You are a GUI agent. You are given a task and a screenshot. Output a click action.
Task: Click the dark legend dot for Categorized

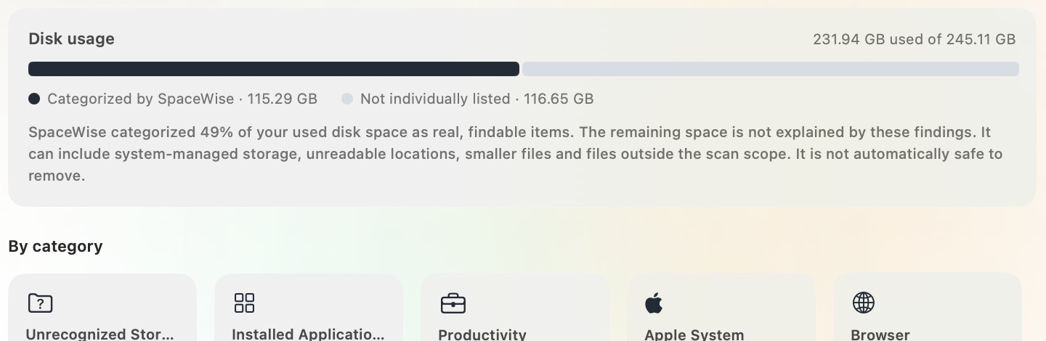coord(34,99)
